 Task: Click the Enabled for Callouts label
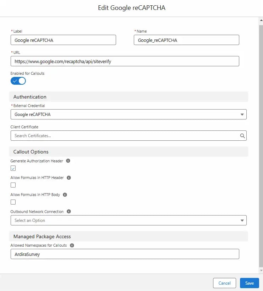[27, 73]
